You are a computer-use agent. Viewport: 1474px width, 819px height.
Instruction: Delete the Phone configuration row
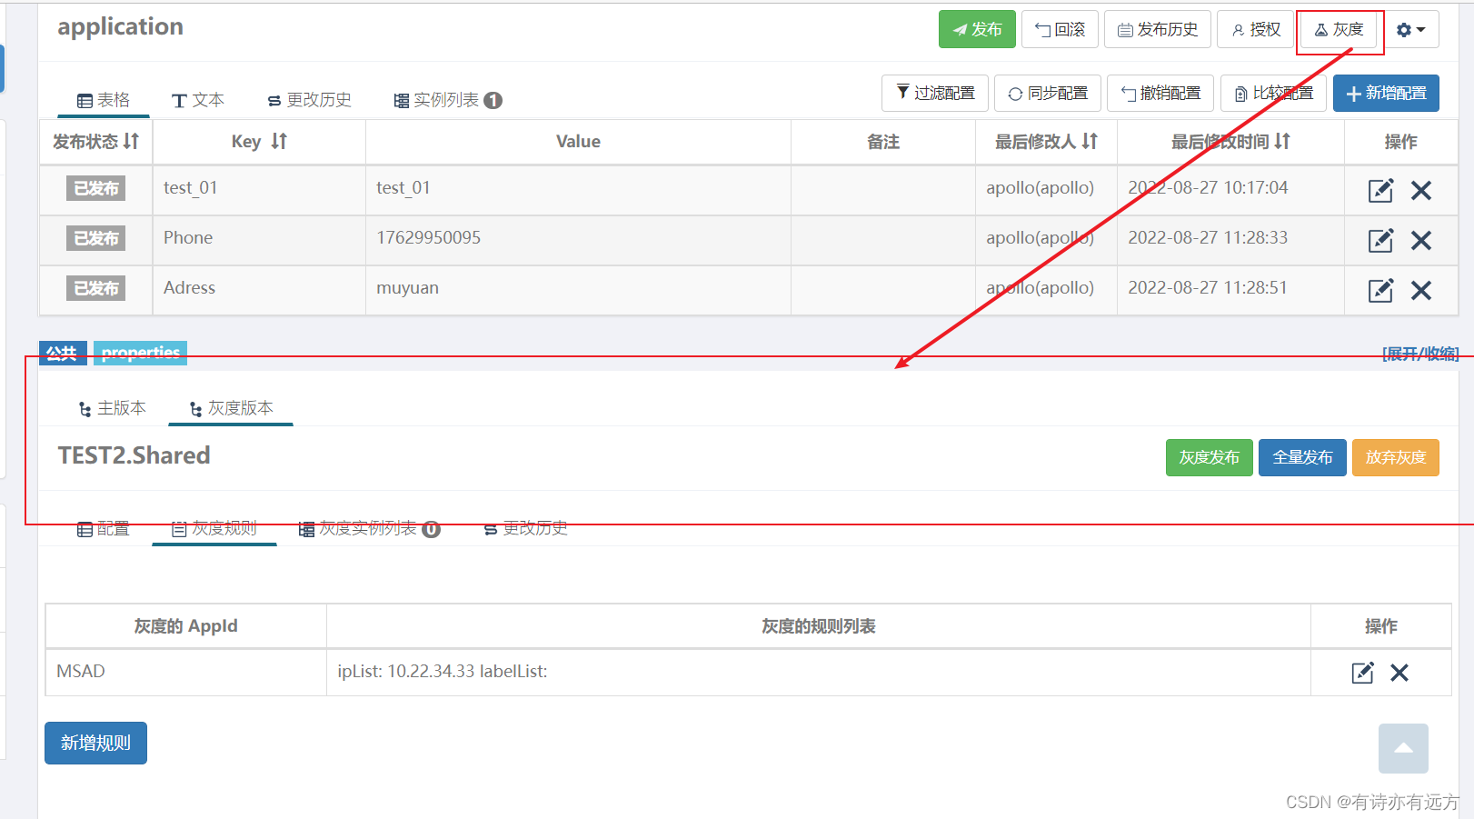(x=1421, y=240)
